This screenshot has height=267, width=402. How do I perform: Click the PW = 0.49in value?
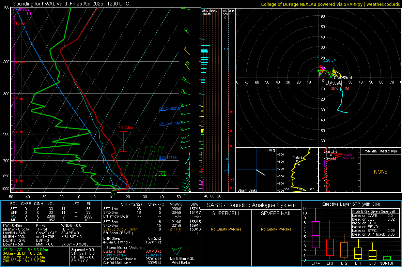(13, 225)
